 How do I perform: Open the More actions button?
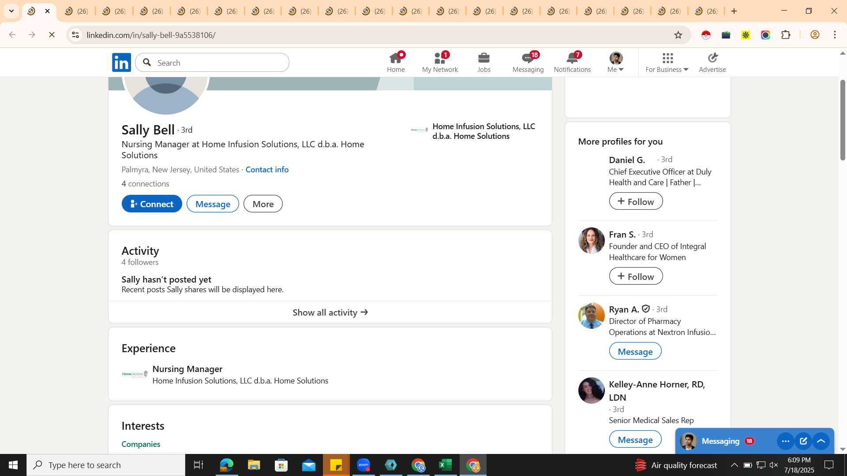click(x=263, y=204)
